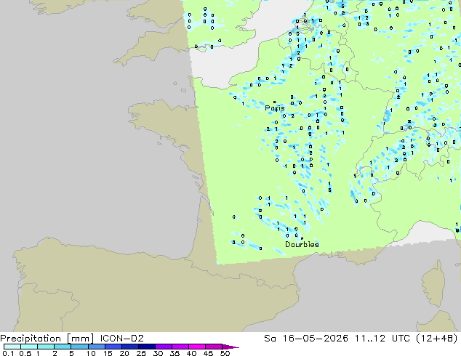Pick the magenta legend swatch between 40 and 45
The image size is (461, 356).
pyautogui.click(x=197, y=347)
